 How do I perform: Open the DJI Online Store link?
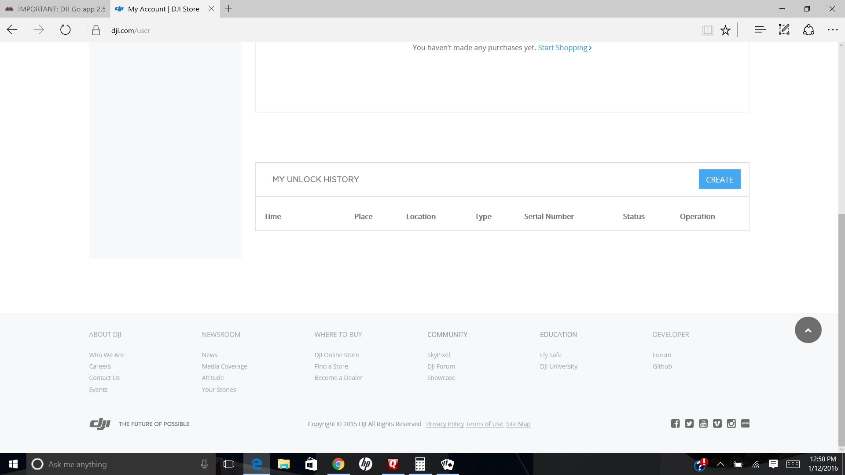[337, 355]
